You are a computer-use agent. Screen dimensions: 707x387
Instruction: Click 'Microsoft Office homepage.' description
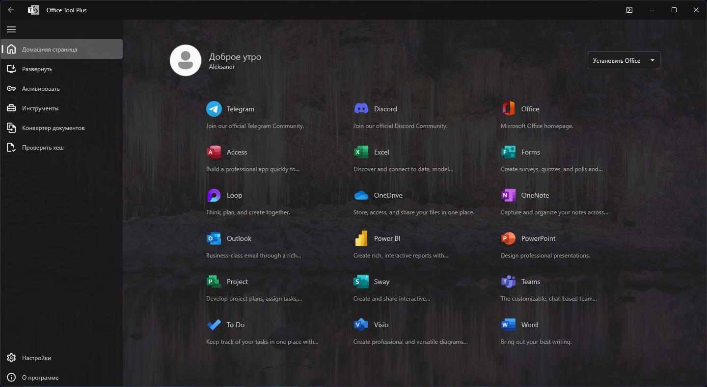click(537, 126)
